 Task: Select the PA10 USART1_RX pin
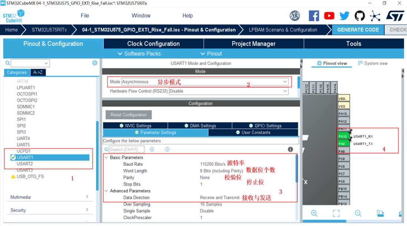pyautogui.click(x=343, y=136)
